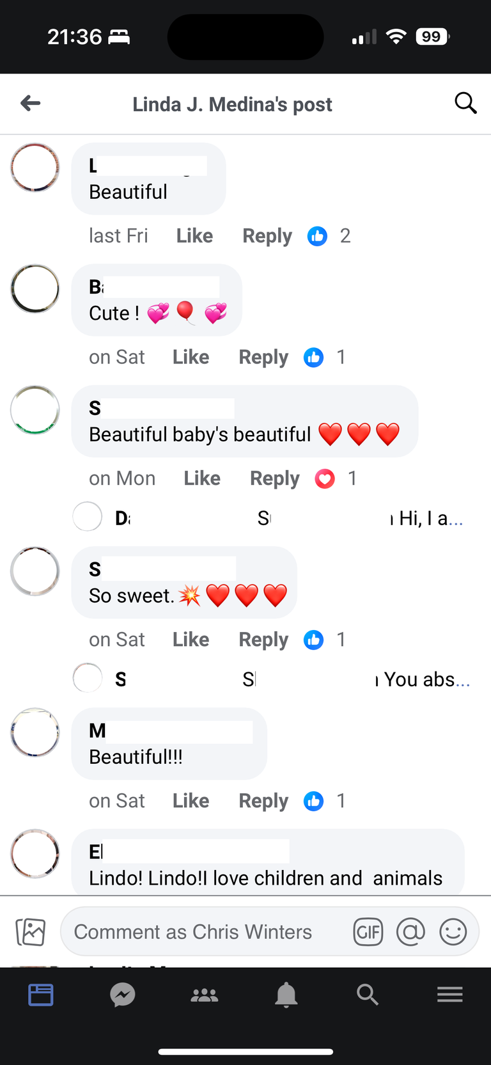This screenshot has height=1065, width=491.
Task: Like the 'Beautiful!!!' comment
Action: point(190,800)
